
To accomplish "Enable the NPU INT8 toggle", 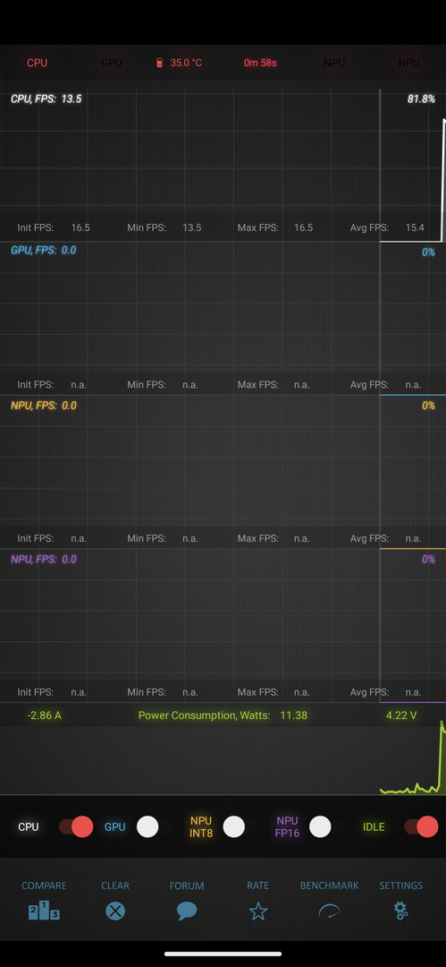I will [x=233, y=826].
